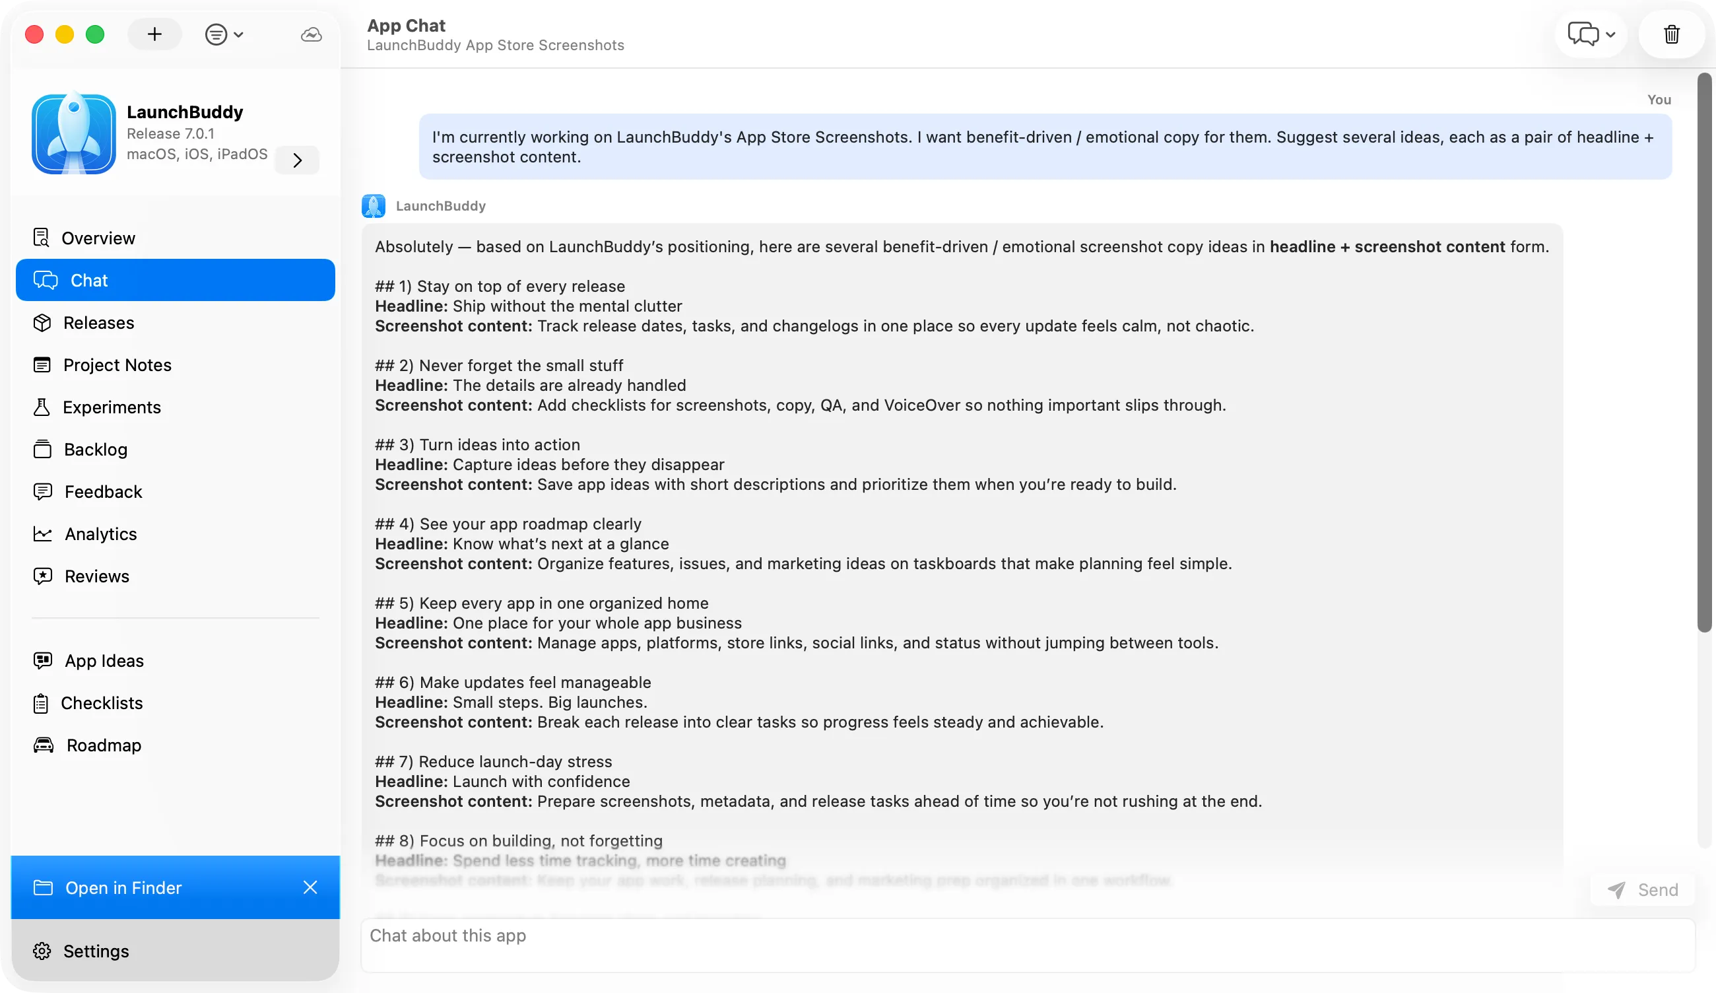Switch to the Overview section

pos(175,238)
